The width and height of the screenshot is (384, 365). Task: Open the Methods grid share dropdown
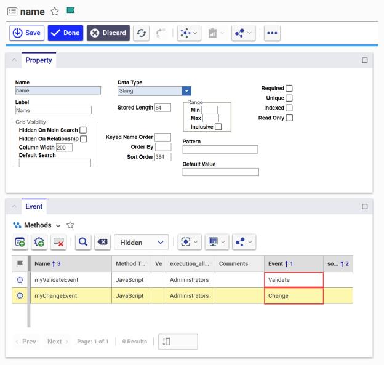244,242
